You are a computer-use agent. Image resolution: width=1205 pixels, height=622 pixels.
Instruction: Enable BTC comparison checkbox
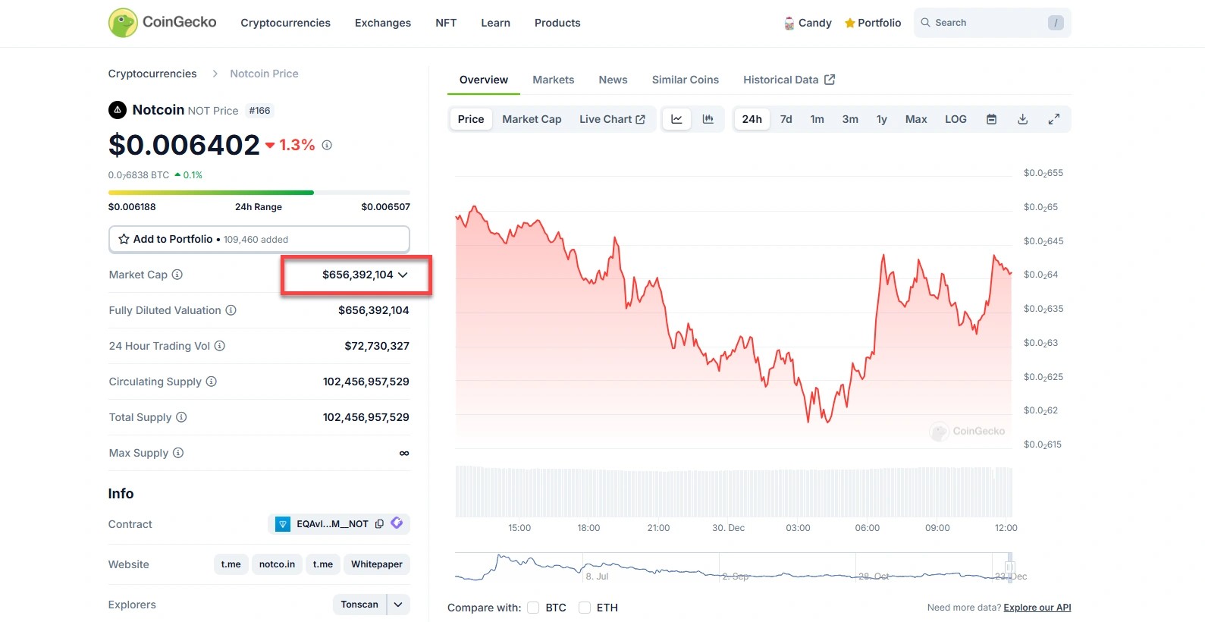(x=533, y=608)
